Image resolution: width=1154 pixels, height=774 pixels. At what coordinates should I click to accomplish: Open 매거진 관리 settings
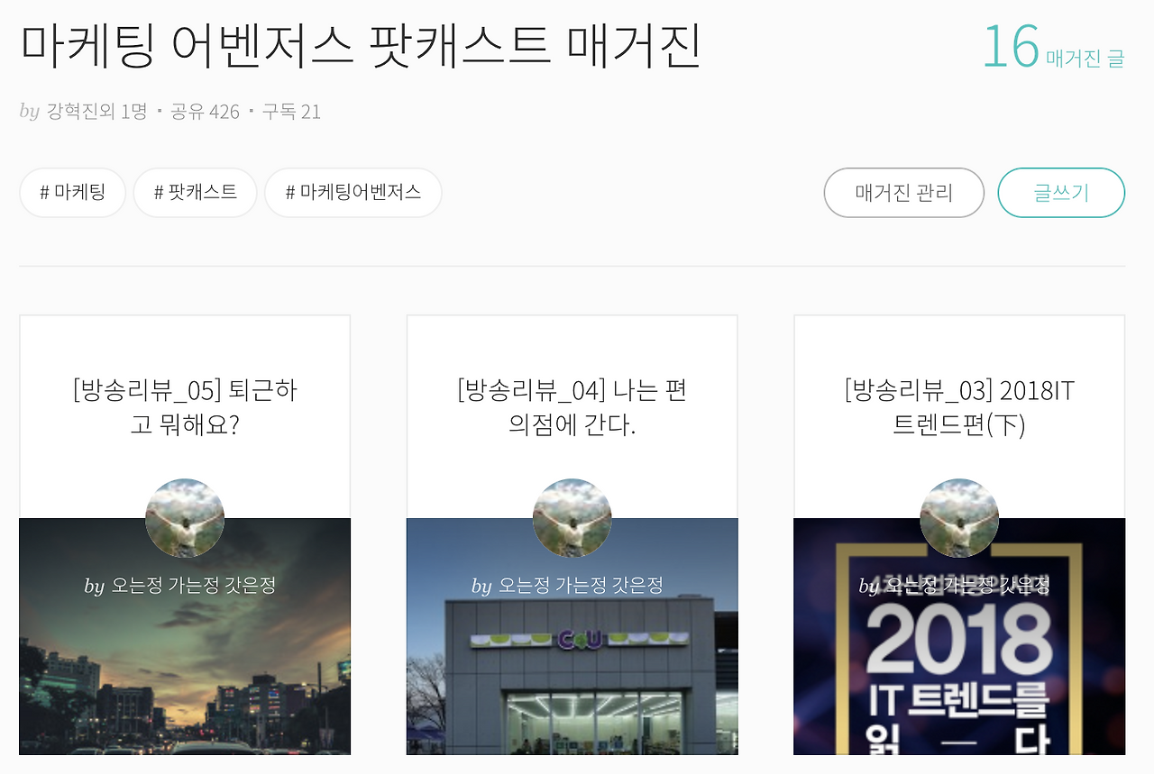pyautogui.click(x=903, y=193)
